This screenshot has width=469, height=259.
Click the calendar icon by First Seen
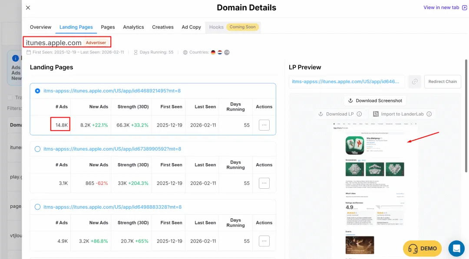29,52
